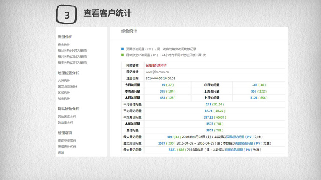The width and height of the screenshot is (321, 180).
Task: Open 网站速度分析 page
Action: pos(67,116)
